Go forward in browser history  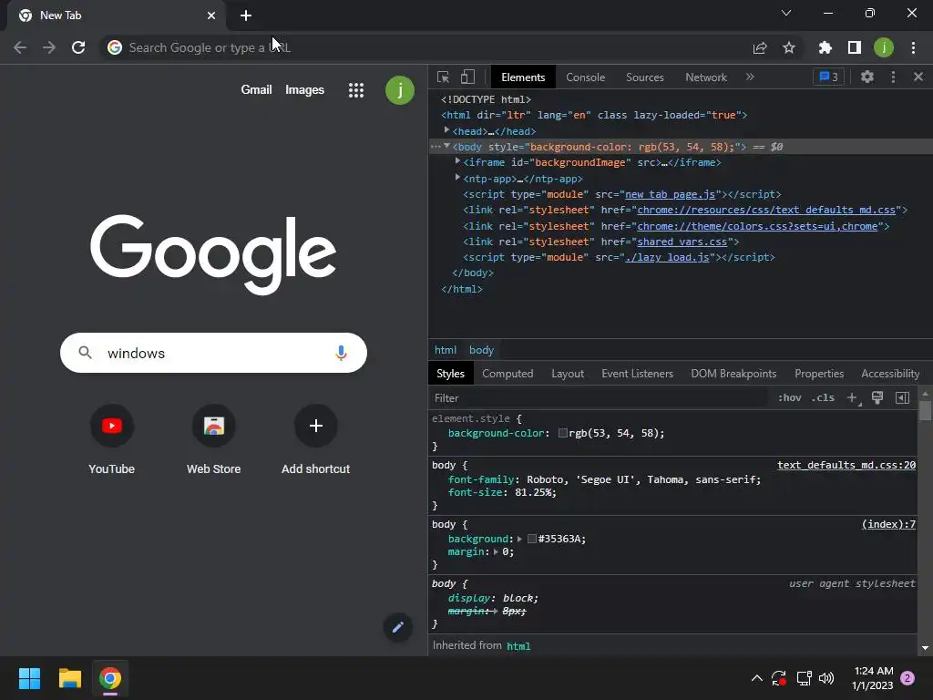coord(49,47)
